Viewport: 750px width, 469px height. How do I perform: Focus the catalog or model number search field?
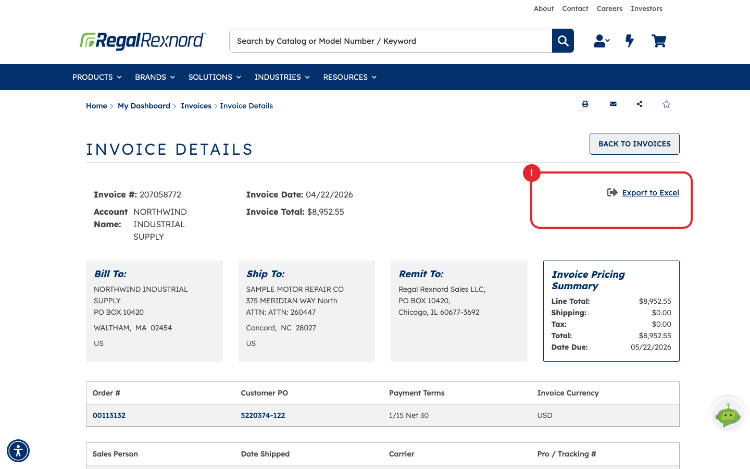point(391,41)
